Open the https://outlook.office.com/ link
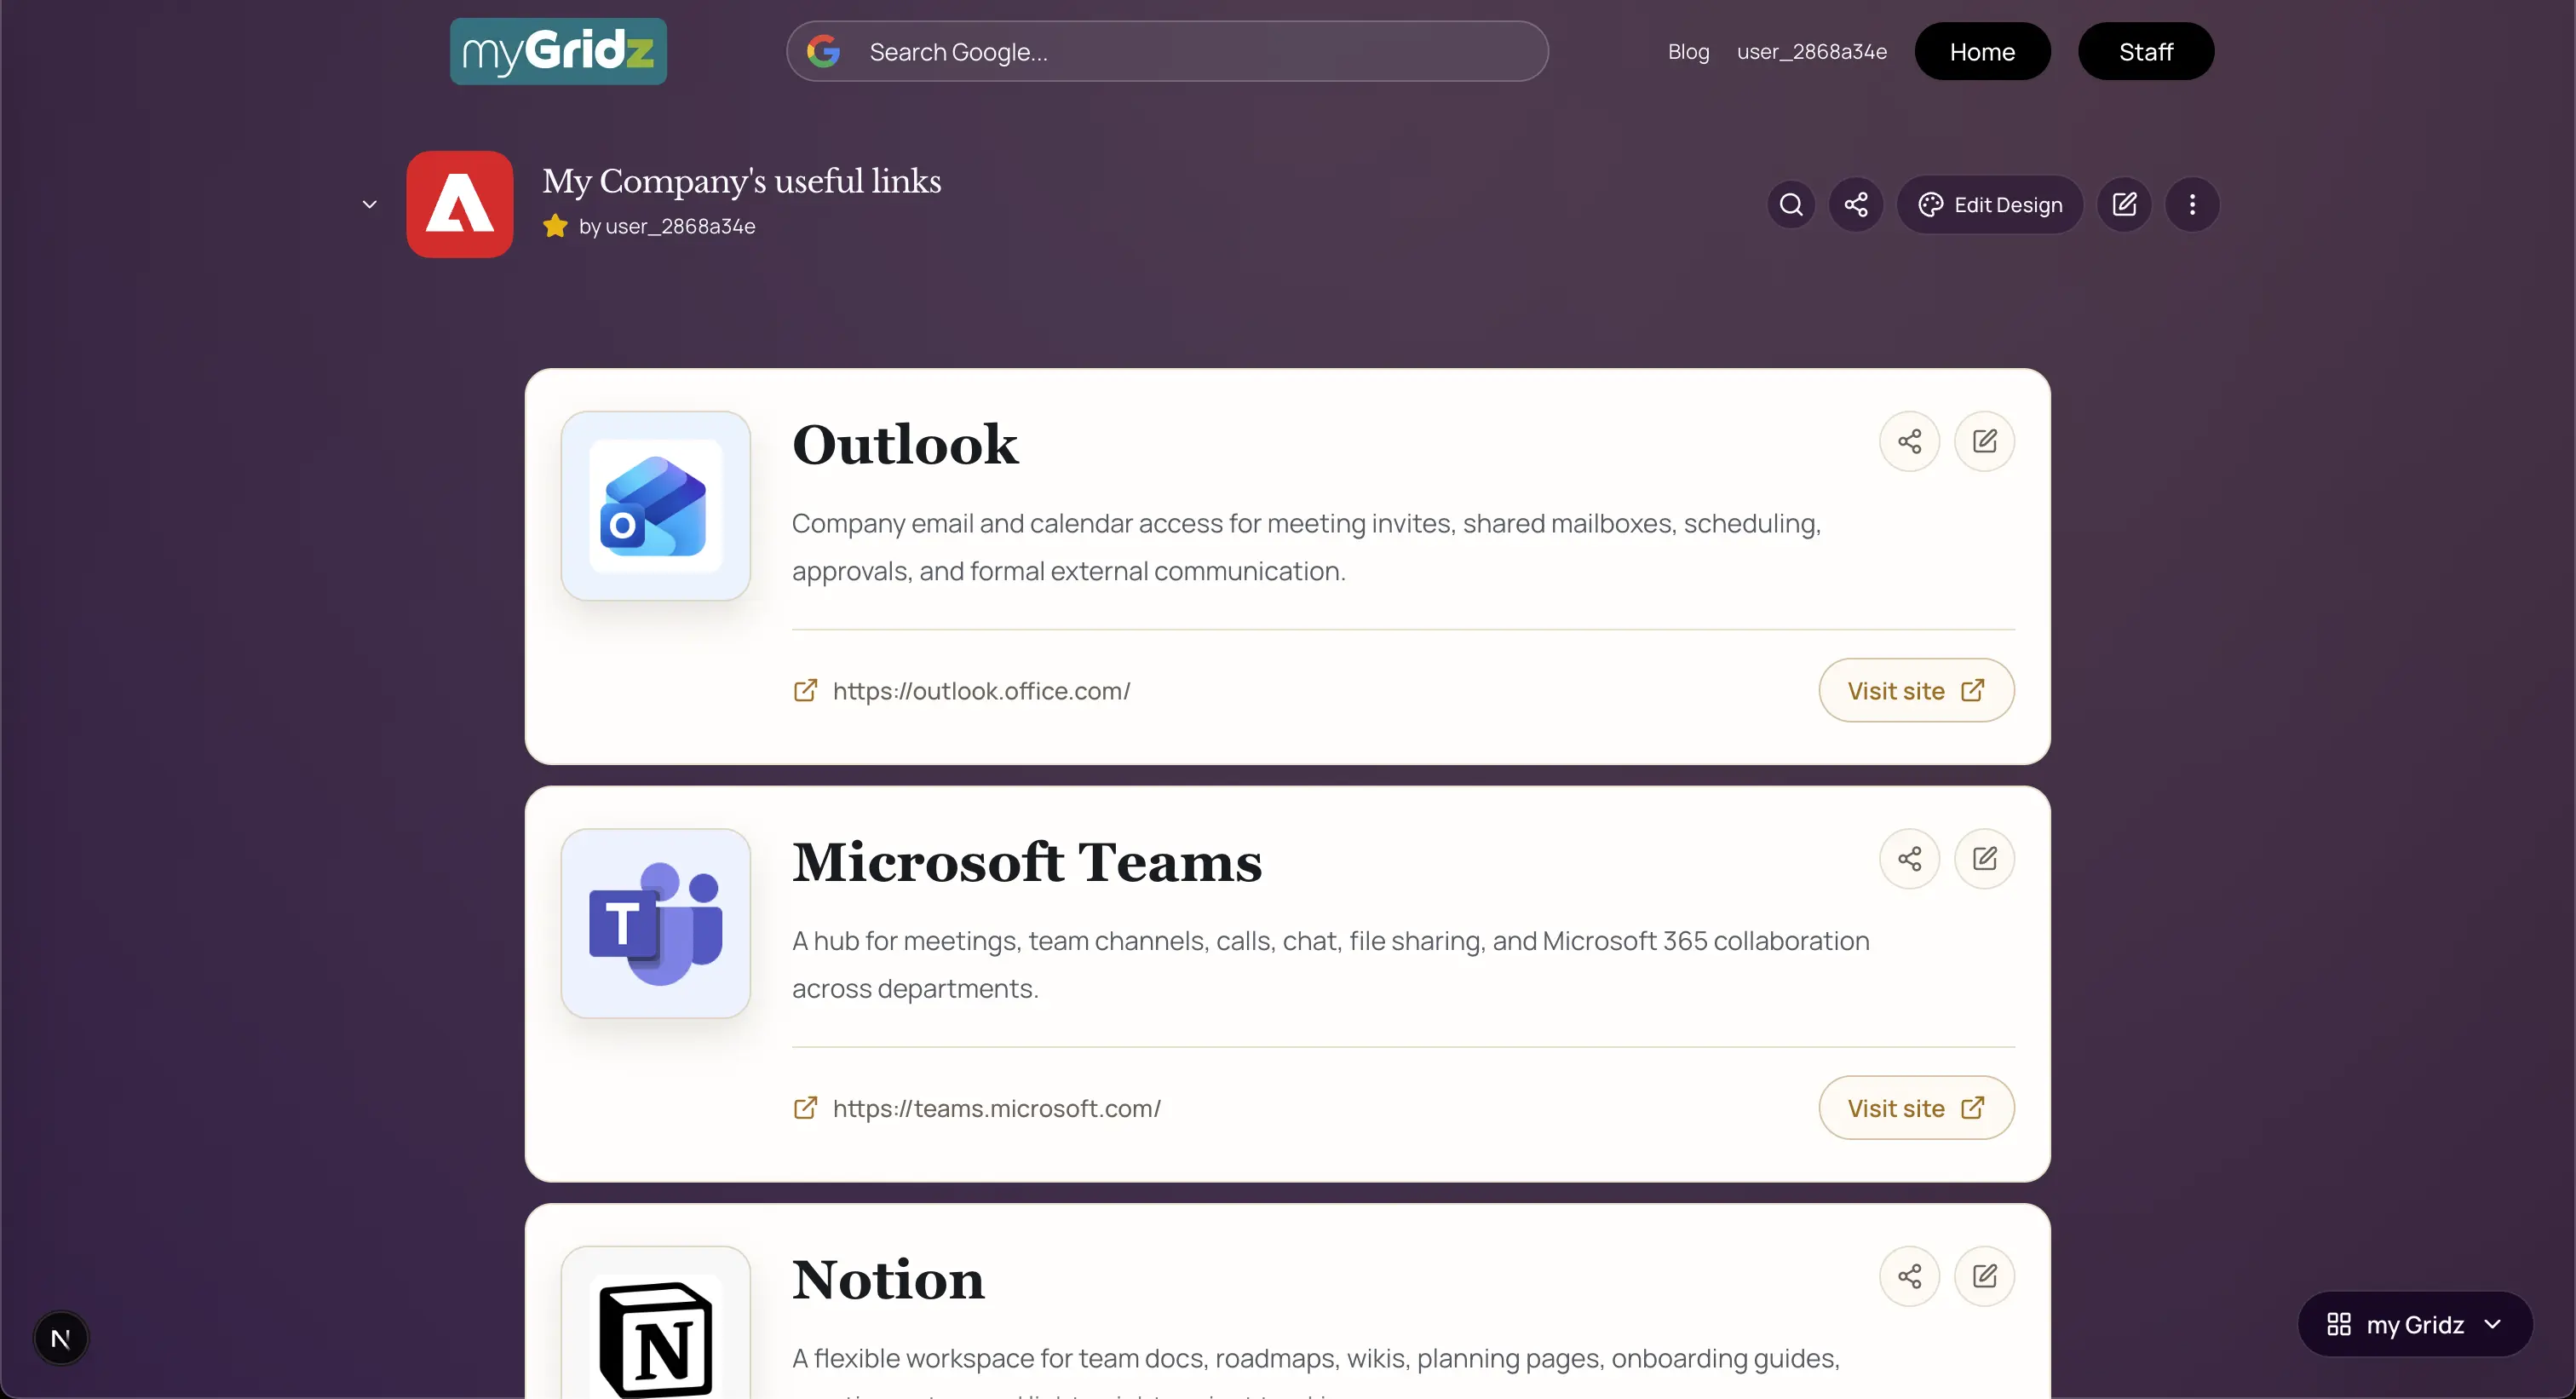Screen dimensions: 2576x1399 (981, 691)
